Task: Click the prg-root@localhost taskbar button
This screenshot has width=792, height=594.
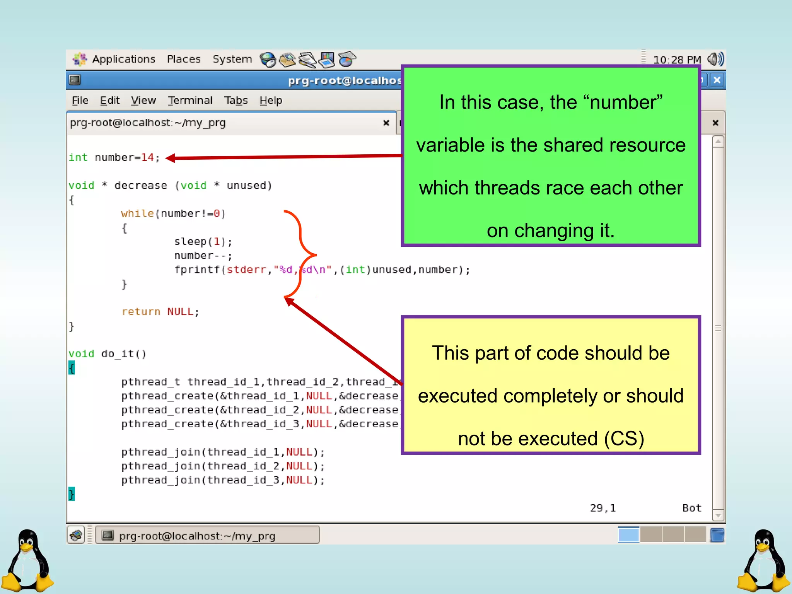Action: (208, 536)
